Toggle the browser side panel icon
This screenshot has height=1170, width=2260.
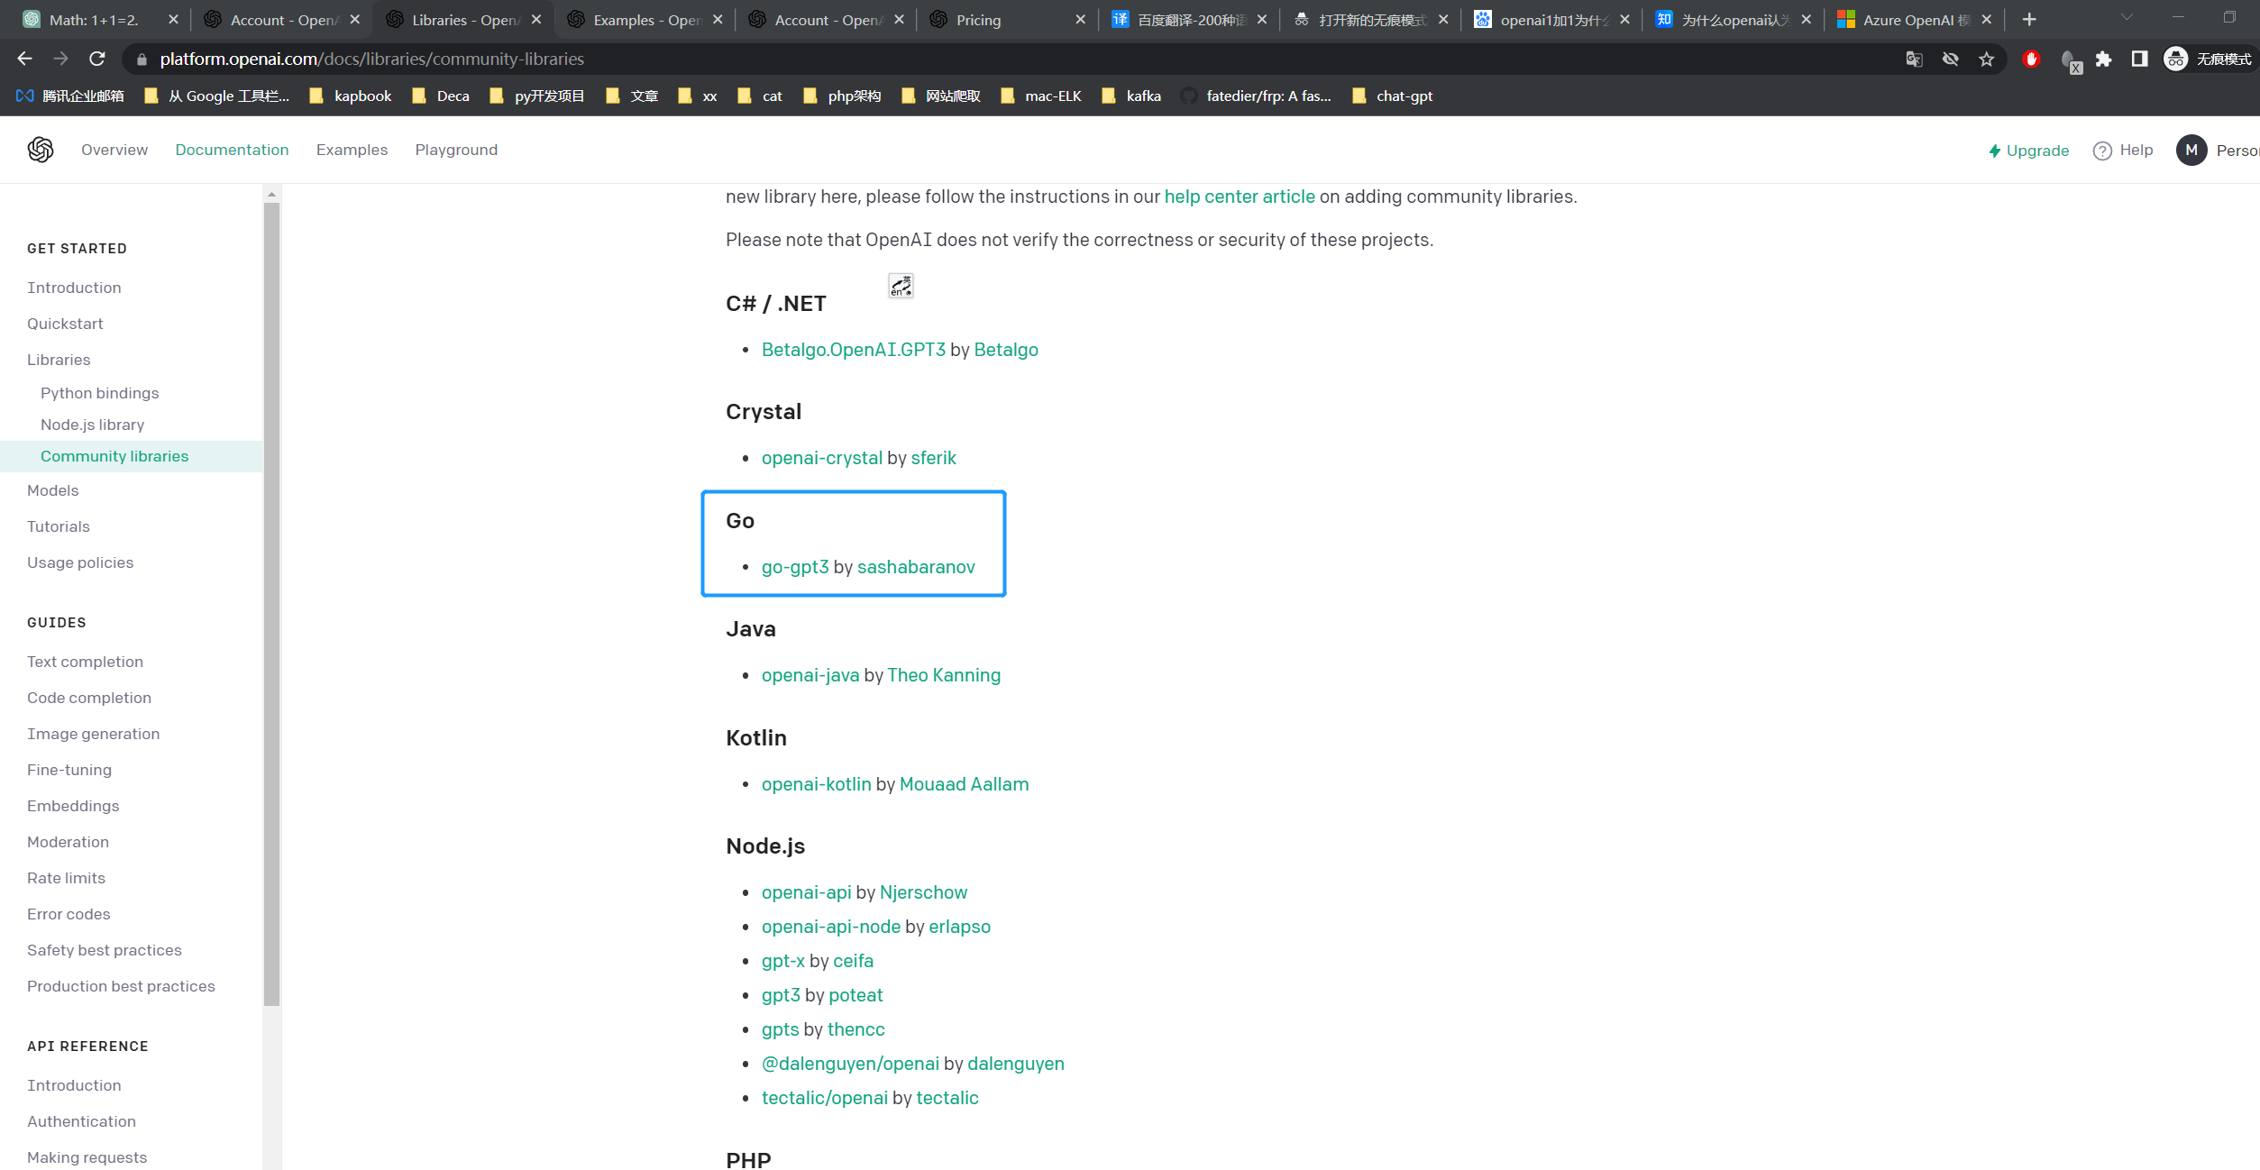pyautogui.click(x=2139, y=59)
